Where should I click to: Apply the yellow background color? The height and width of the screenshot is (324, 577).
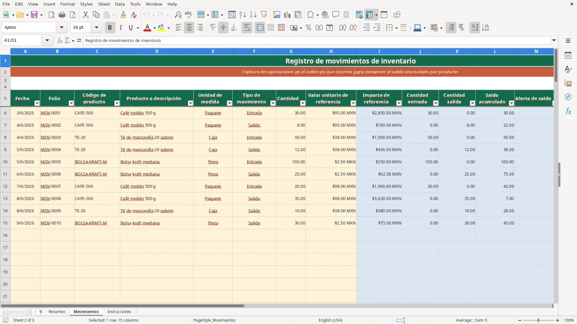tap(162, 28)
